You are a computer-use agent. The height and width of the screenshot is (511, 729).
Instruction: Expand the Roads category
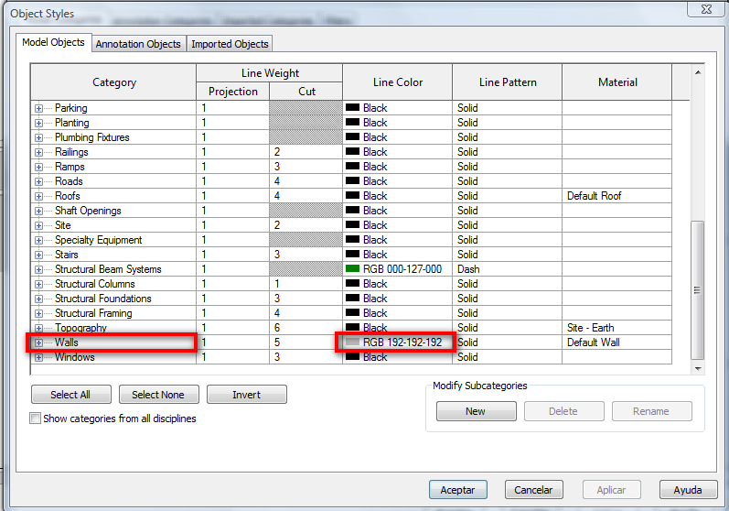[38, 182]
